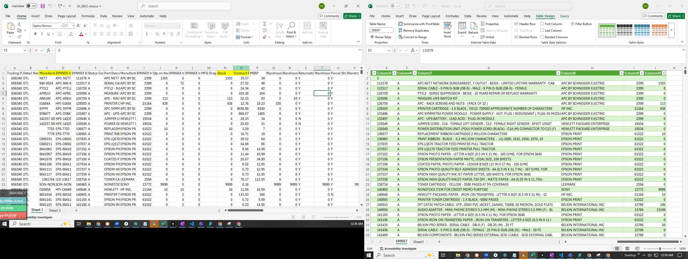Uncheck the Banded Rows checkbox
Viewport: 688px width, 259px height.
[x=516, y=37]
